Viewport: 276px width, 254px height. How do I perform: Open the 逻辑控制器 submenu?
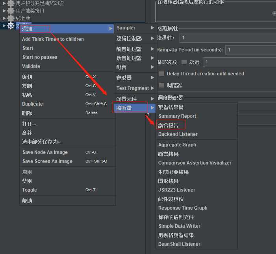135,38
